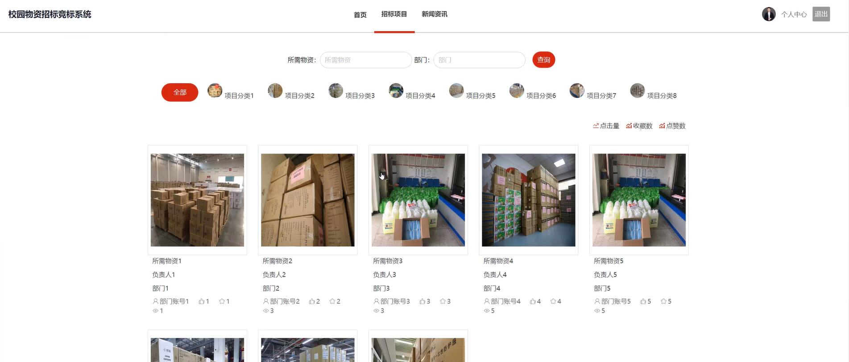
Task: Focus the 部门 search field
Action: (479, 60)
